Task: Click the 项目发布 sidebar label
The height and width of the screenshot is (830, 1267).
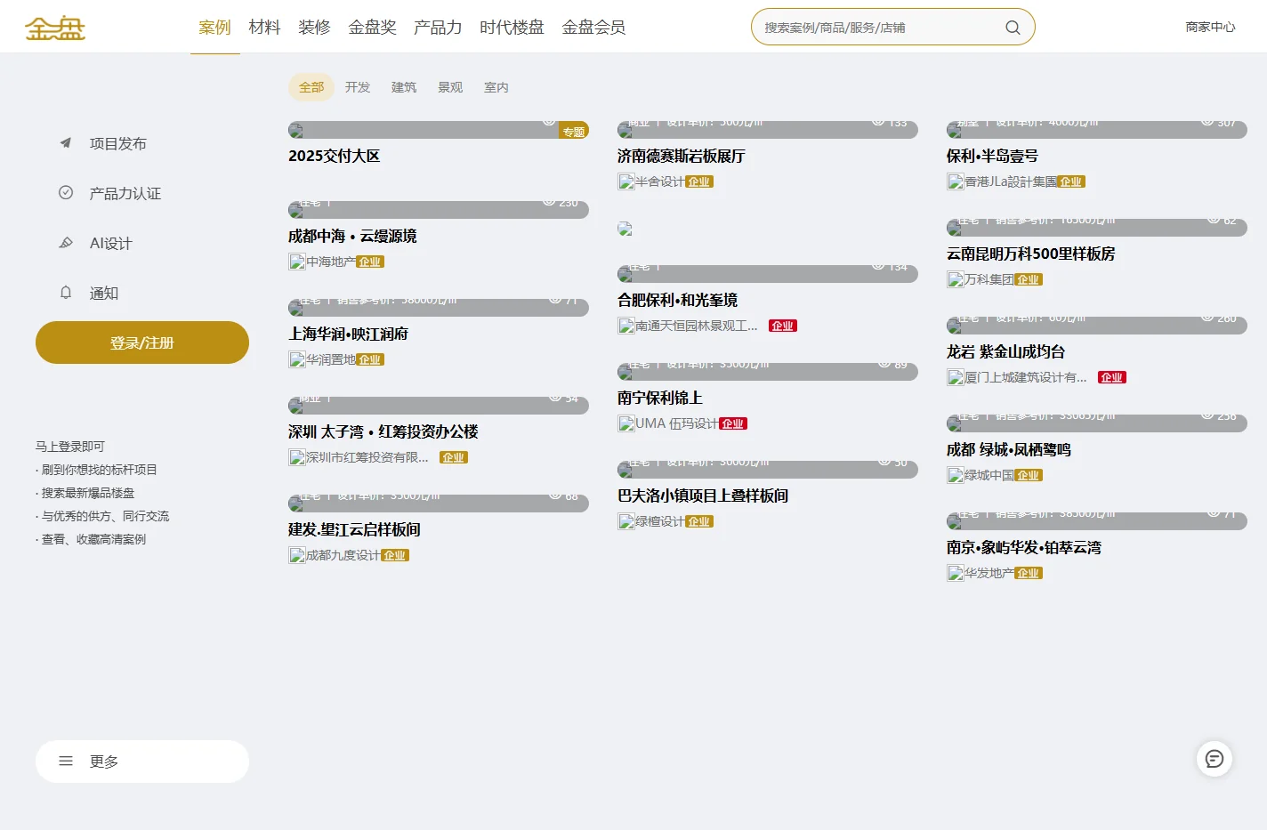Action: coord(118,143)
